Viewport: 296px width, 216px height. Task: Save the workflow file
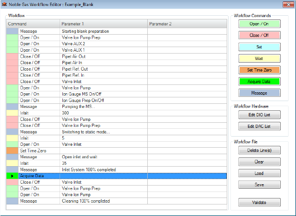tap(259, 185)
